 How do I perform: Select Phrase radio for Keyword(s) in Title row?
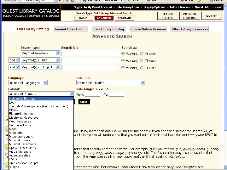(x=142, y=61)
